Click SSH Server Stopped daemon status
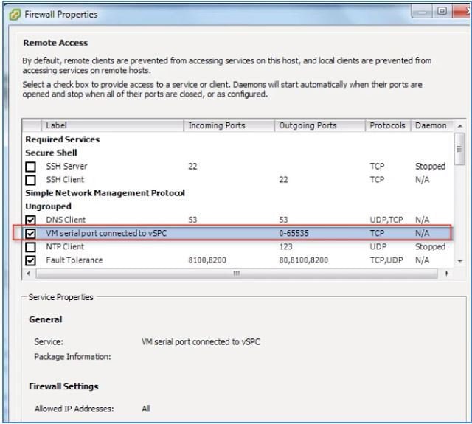 point(430,167)
